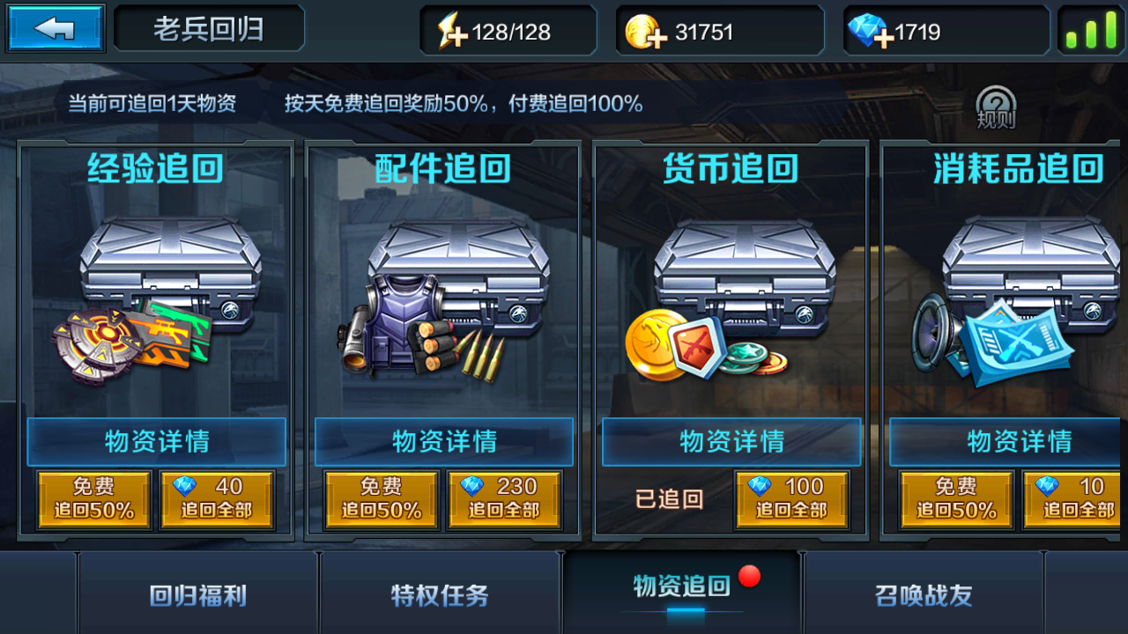The height and width of the screenshot is (634, 1128).
Task: Pay 40 diamonds to recover all experience
Action: point(217,499)
